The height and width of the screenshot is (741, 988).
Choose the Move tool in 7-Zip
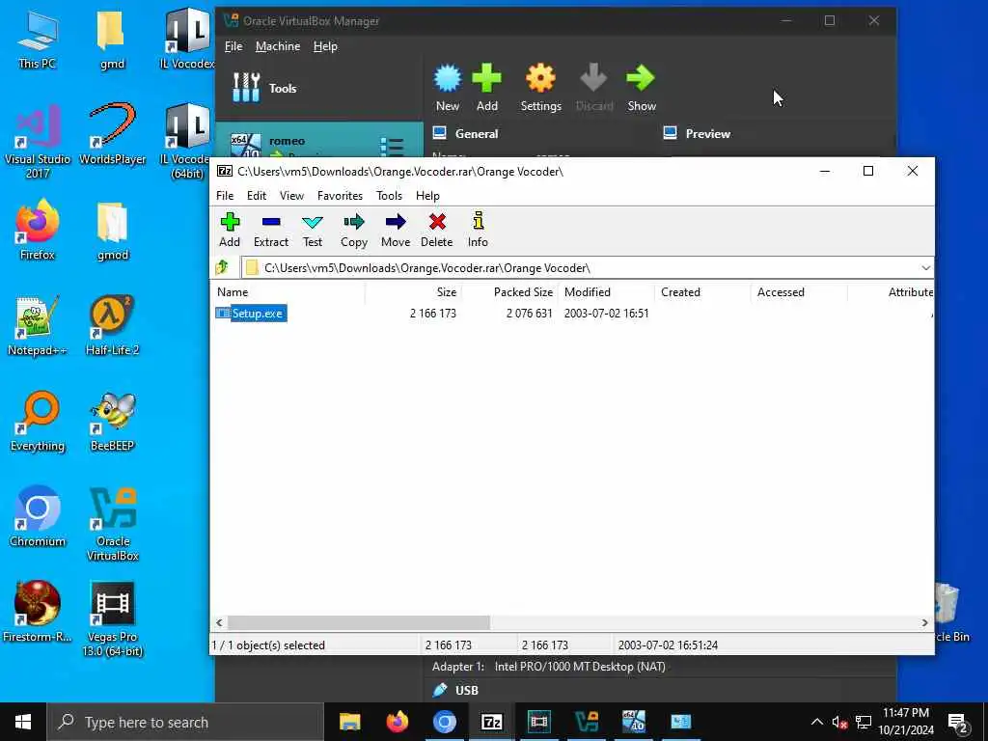pos(396,230)
